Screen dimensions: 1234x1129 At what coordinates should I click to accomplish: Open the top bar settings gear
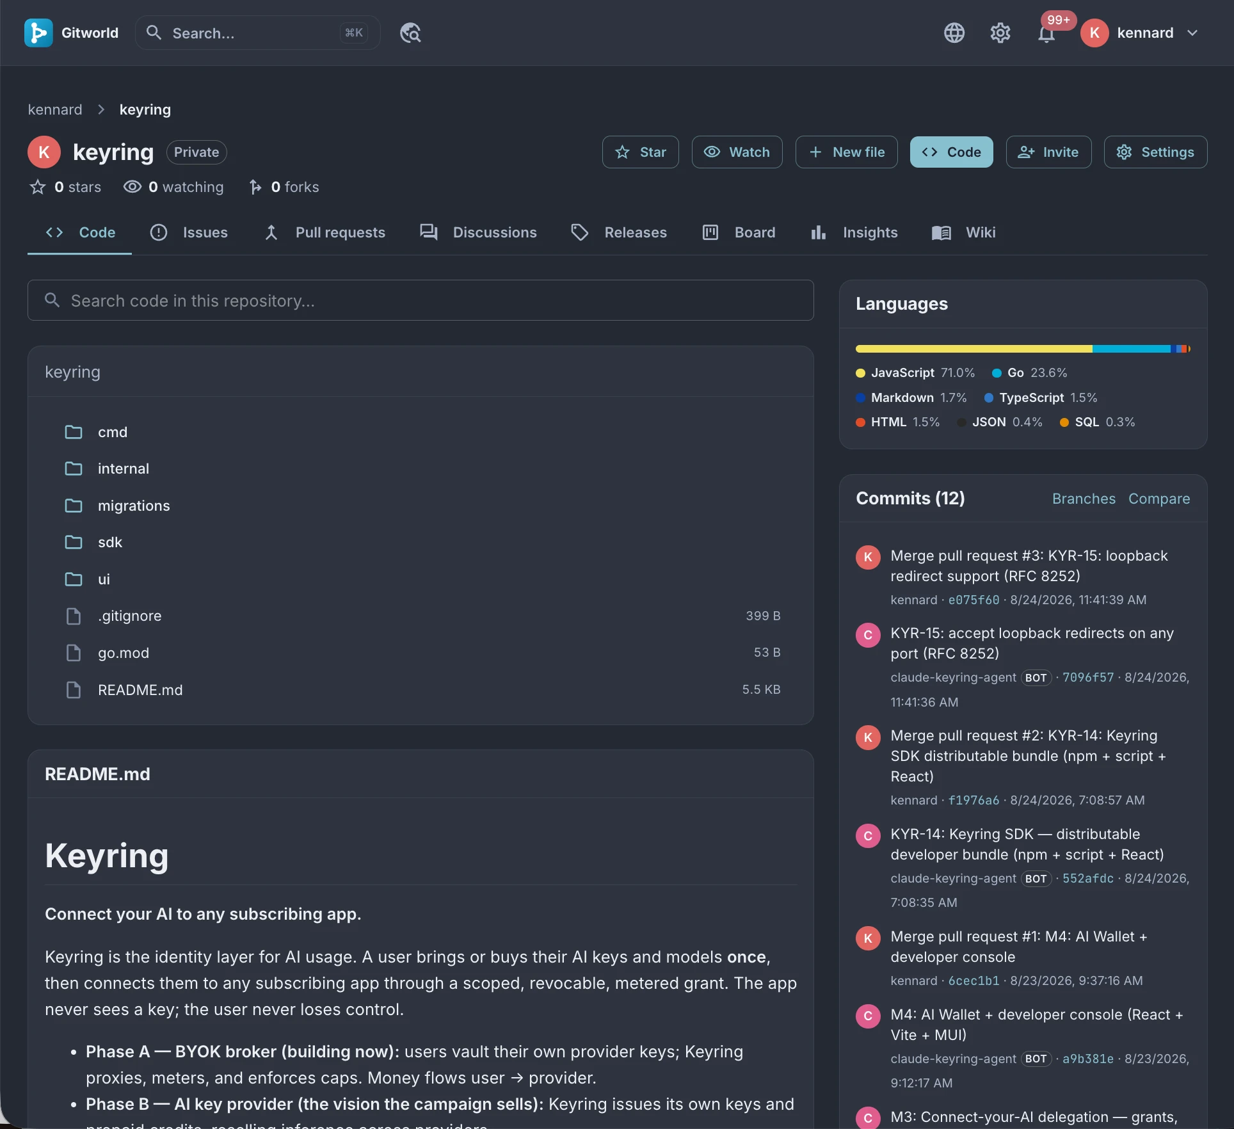(x=1000, y=33)
